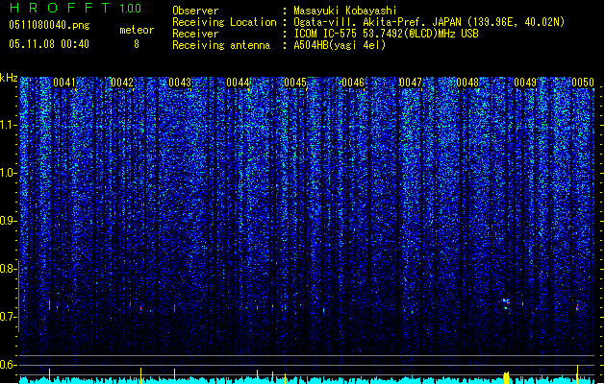Viewport: 605px width, 384px height.
Task: Click the 0049 time marker
Action: coord(525,83)
